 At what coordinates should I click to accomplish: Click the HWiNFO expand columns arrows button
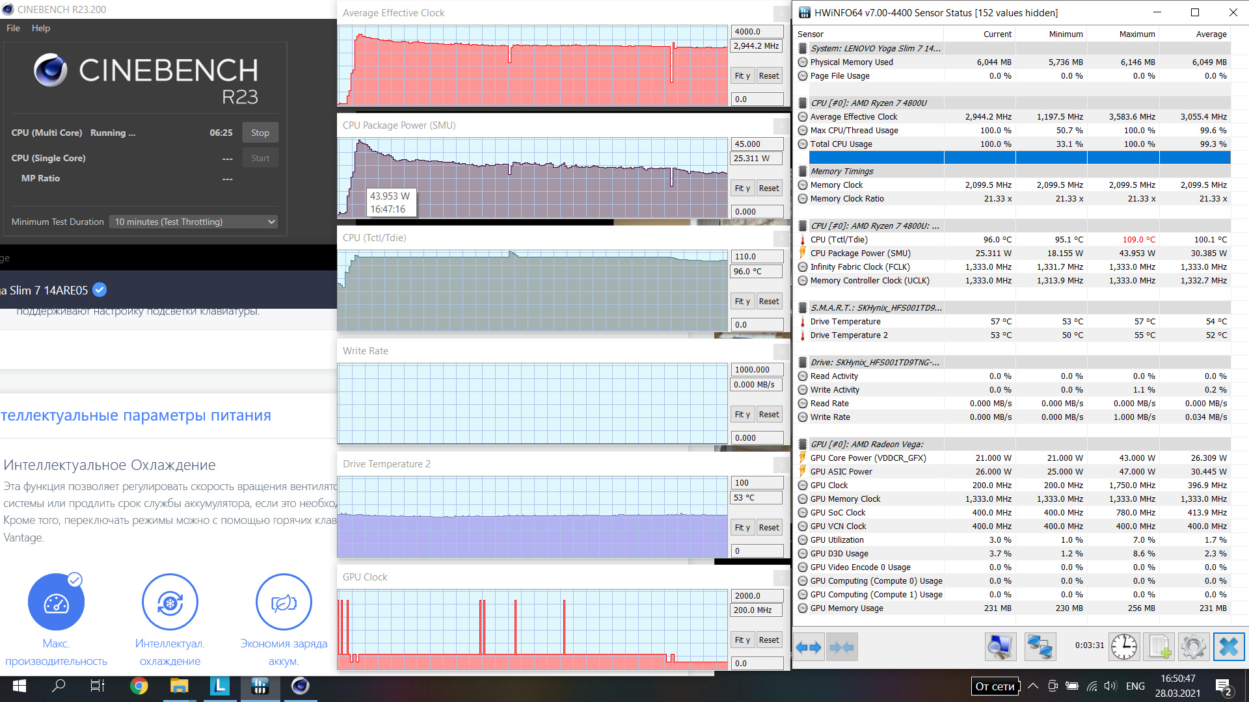pos(809,647)
